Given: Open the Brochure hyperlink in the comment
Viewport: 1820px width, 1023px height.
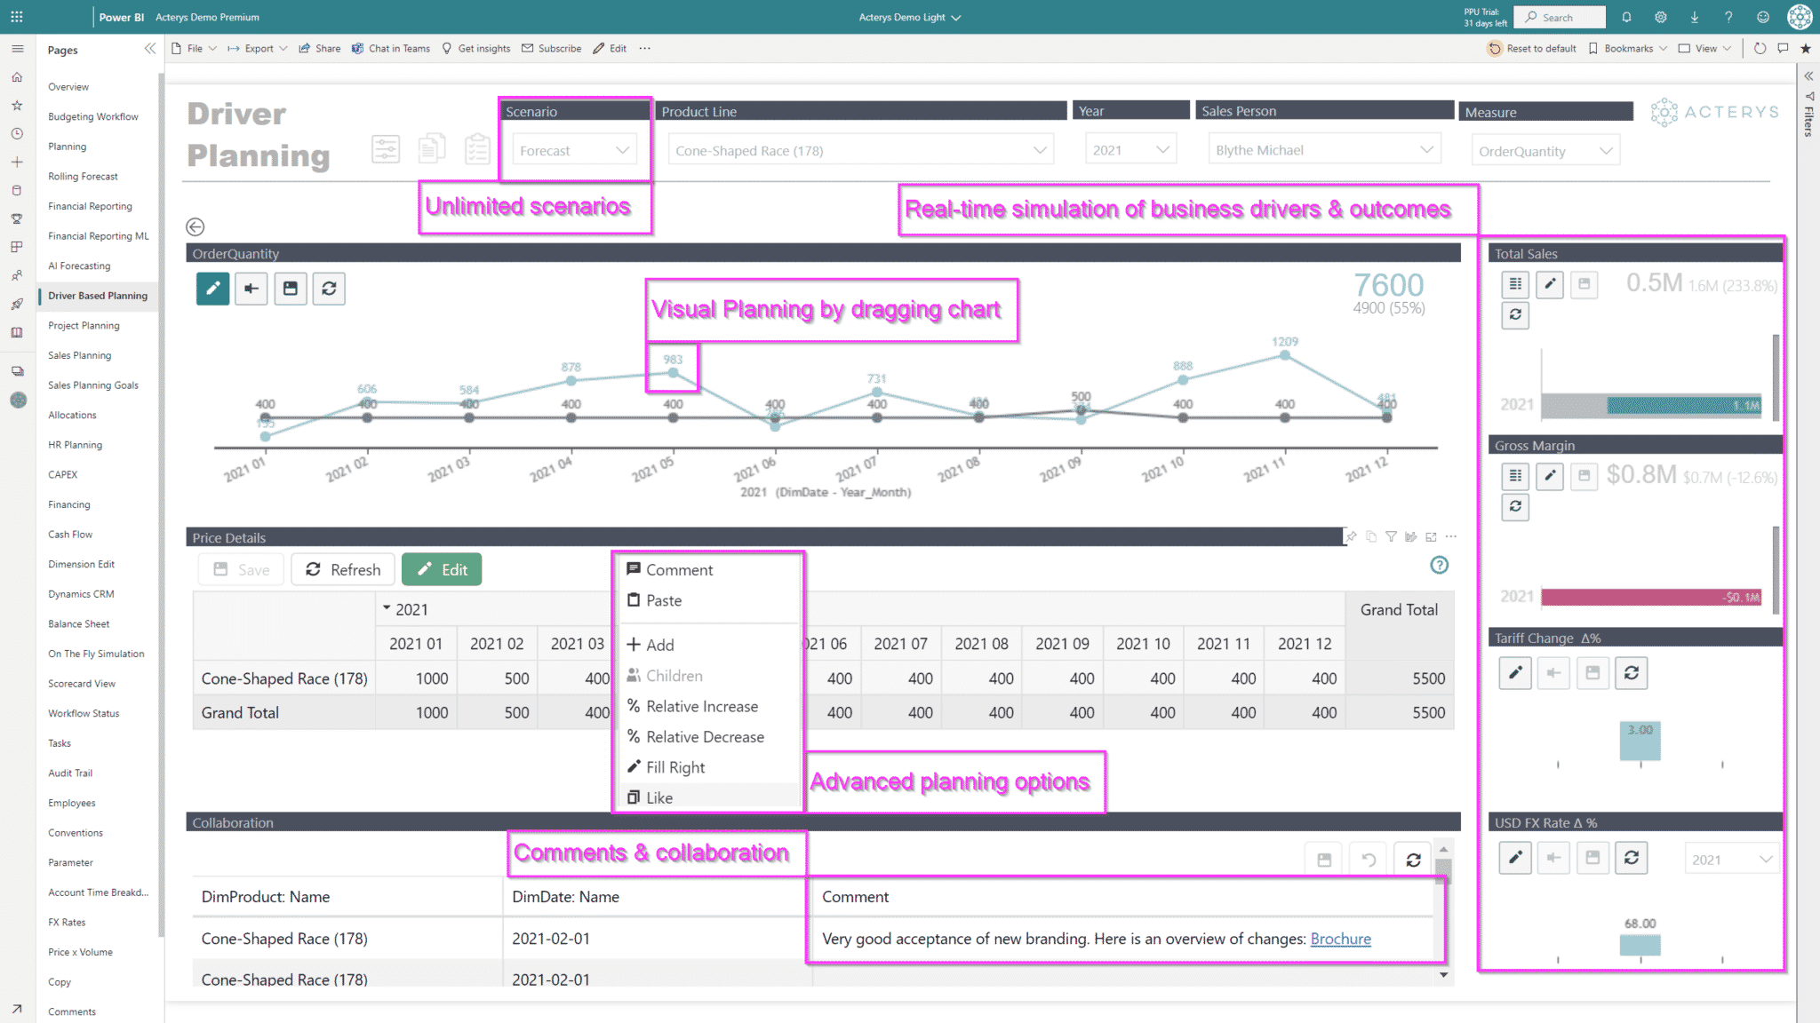Looking at the screenshot, I should point(1340,939).
